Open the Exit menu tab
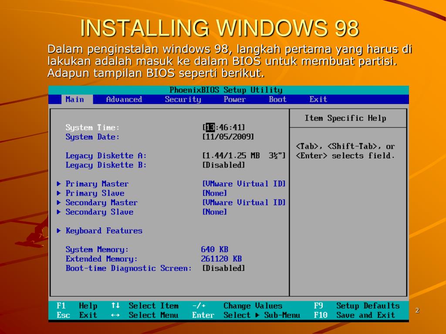Image resolution: width=446 pixels, height=334 pixels. coord(318,100)
